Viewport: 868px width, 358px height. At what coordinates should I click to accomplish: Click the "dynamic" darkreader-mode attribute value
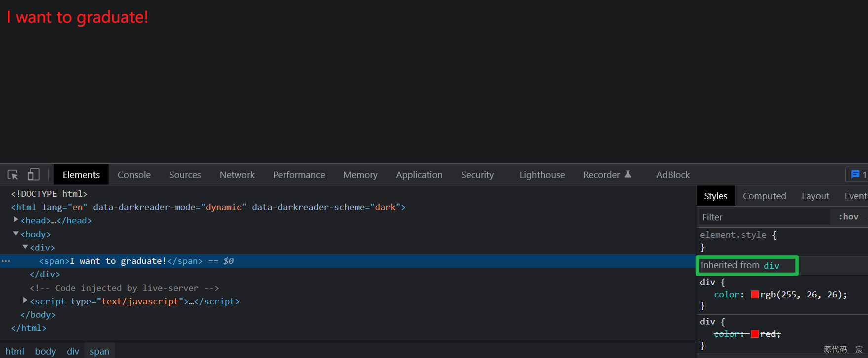(x=224, y=207)
